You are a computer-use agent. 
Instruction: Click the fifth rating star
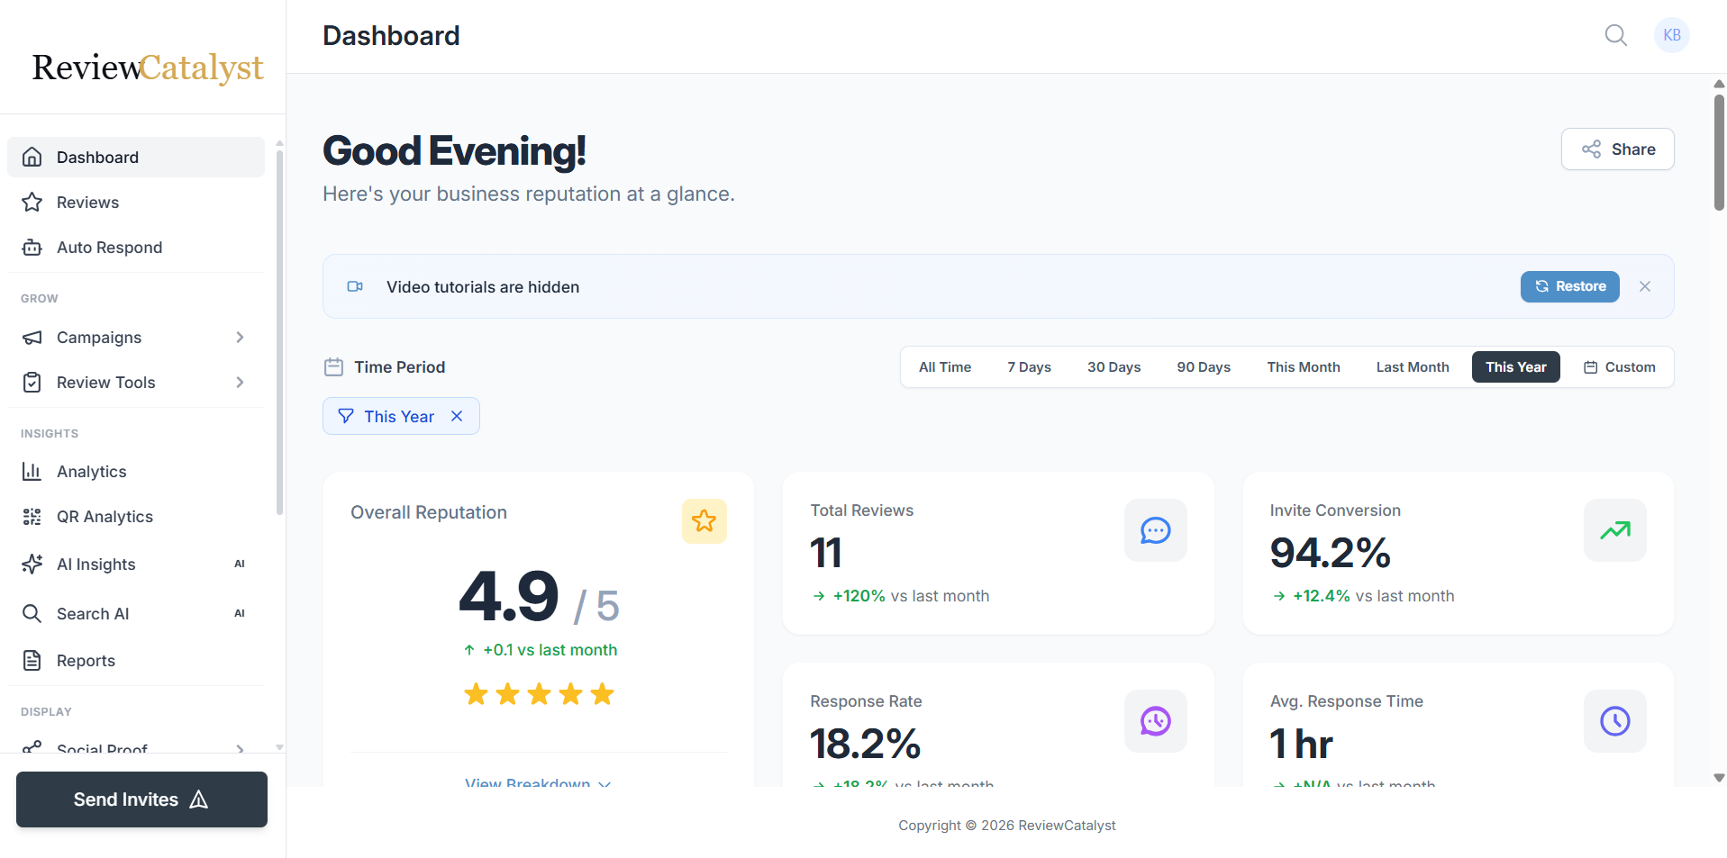pos(602,693)
